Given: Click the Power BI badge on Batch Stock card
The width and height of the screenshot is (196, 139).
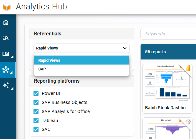Looking at the screenshot, I should tap(188, 68).
